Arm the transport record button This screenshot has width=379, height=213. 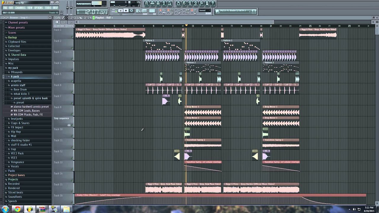click(x=131, y=11)
